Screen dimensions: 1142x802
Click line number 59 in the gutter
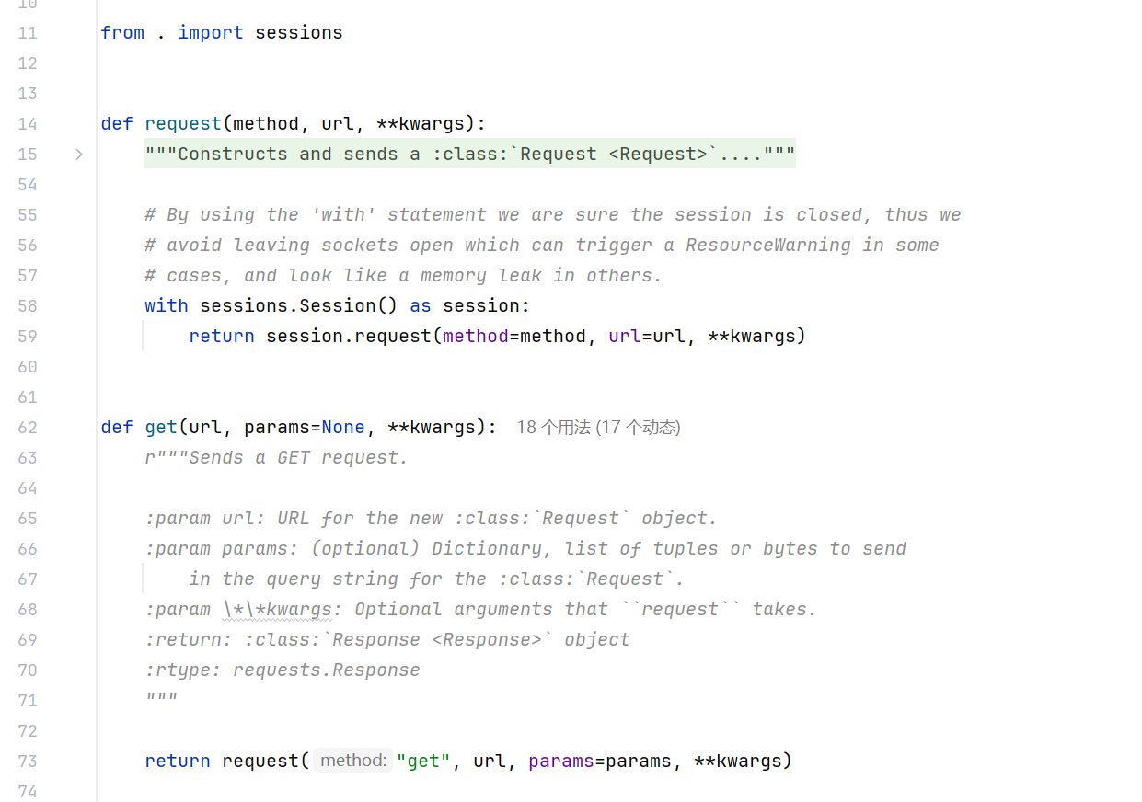tap(28, 337)
